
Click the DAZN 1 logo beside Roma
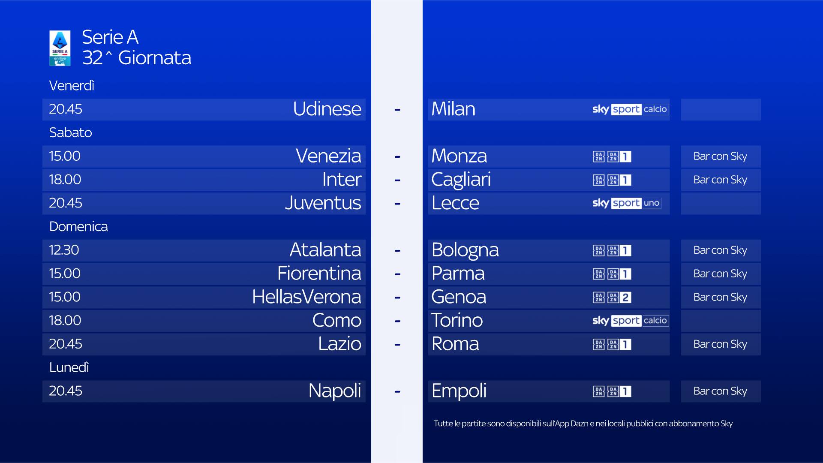[612, 344]
